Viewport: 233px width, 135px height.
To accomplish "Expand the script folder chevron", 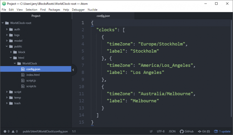I will pos(7,92).
